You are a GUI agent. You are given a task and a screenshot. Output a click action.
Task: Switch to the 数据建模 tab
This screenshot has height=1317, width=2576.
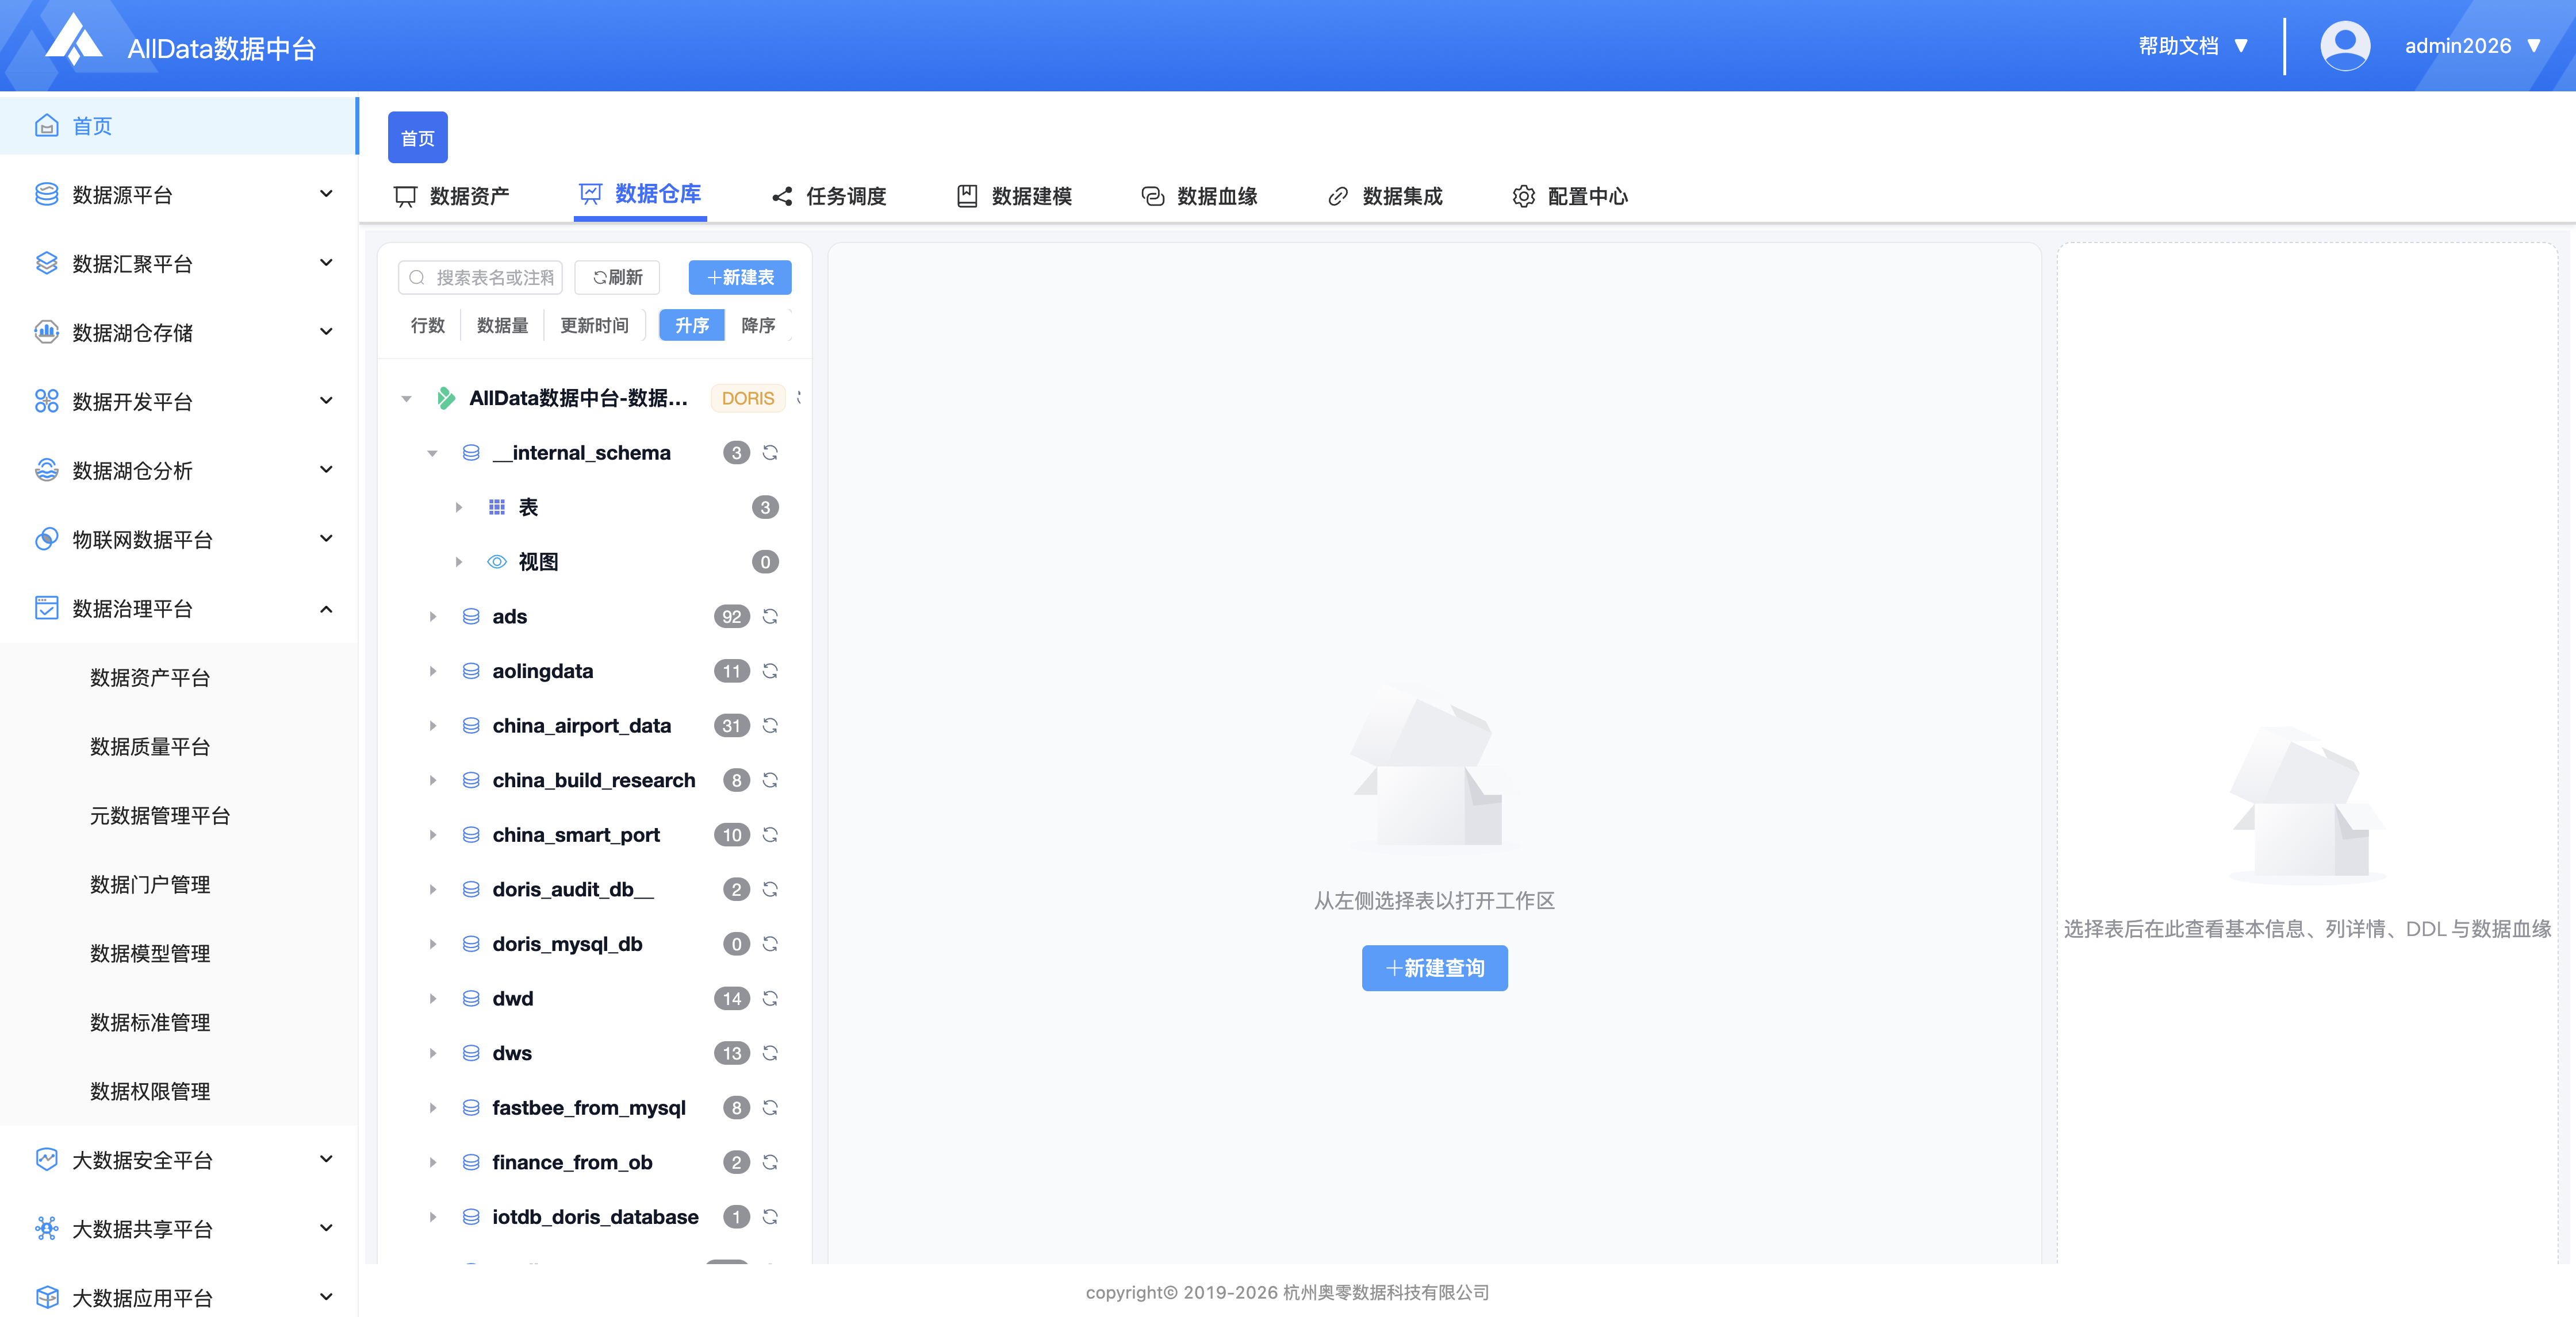(1014, 196)
